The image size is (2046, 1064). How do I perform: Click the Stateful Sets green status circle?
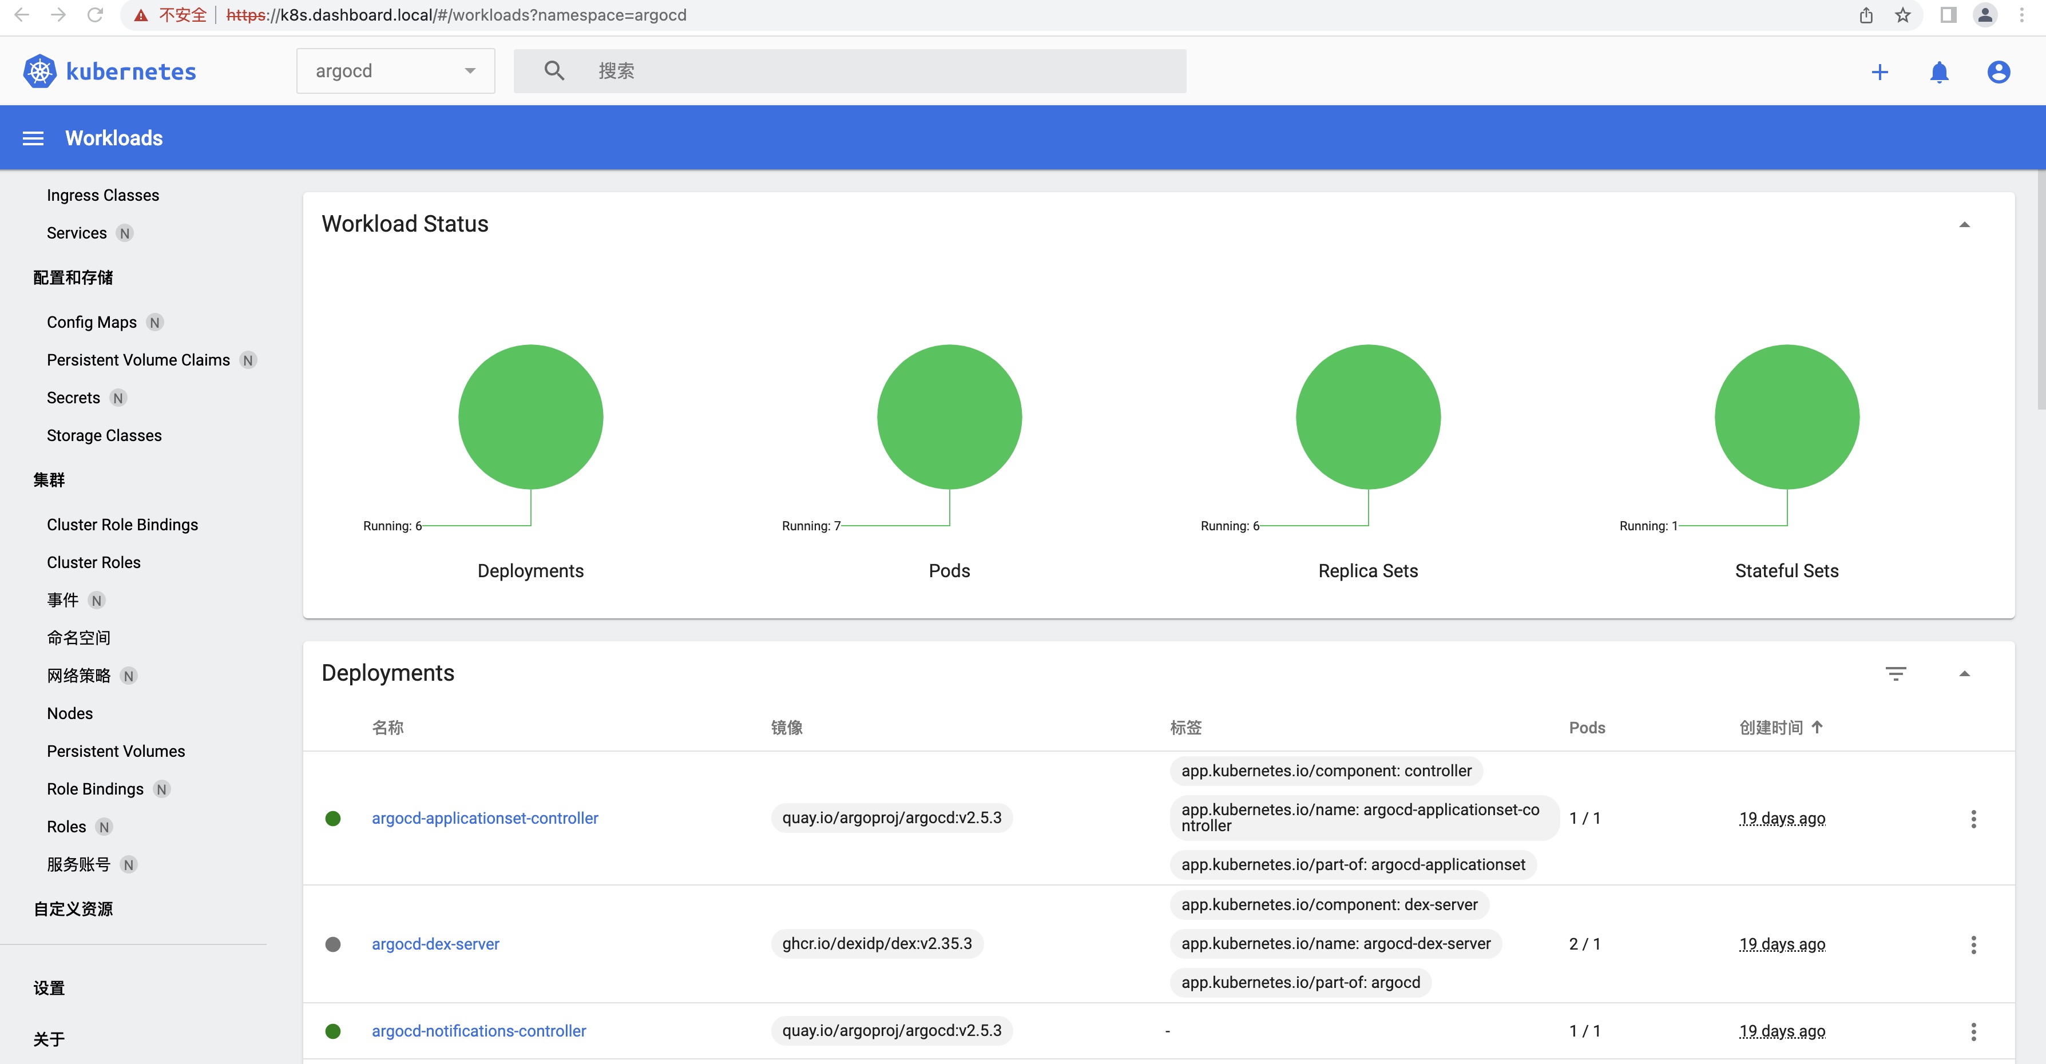1786,417
